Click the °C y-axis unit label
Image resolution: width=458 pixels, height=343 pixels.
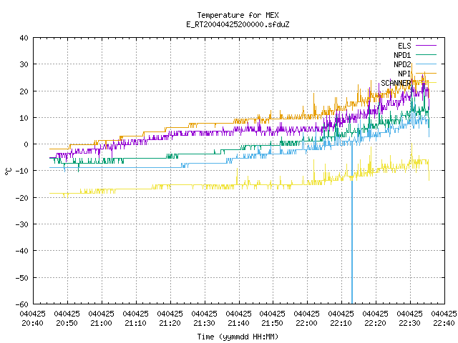(x=8, y=171)
